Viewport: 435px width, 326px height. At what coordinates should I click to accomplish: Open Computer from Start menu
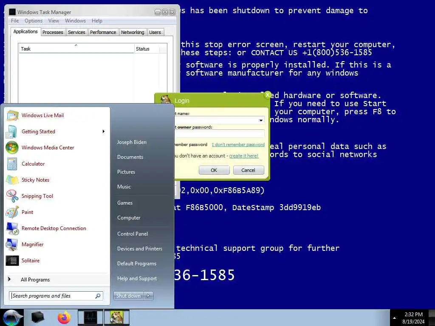click(x=129, y=218)
